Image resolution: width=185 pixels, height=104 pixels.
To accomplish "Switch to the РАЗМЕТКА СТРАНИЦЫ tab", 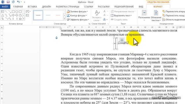I will click(x=67, y=7).
